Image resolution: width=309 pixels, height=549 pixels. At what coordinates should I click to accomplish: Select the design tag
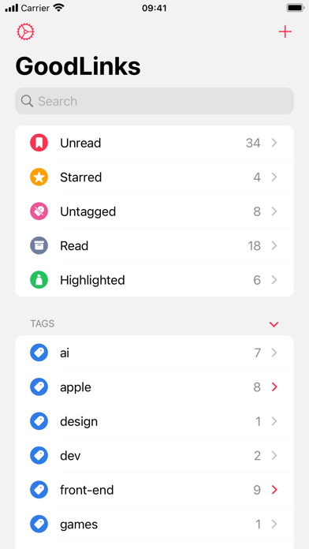(x=154, y=421)
